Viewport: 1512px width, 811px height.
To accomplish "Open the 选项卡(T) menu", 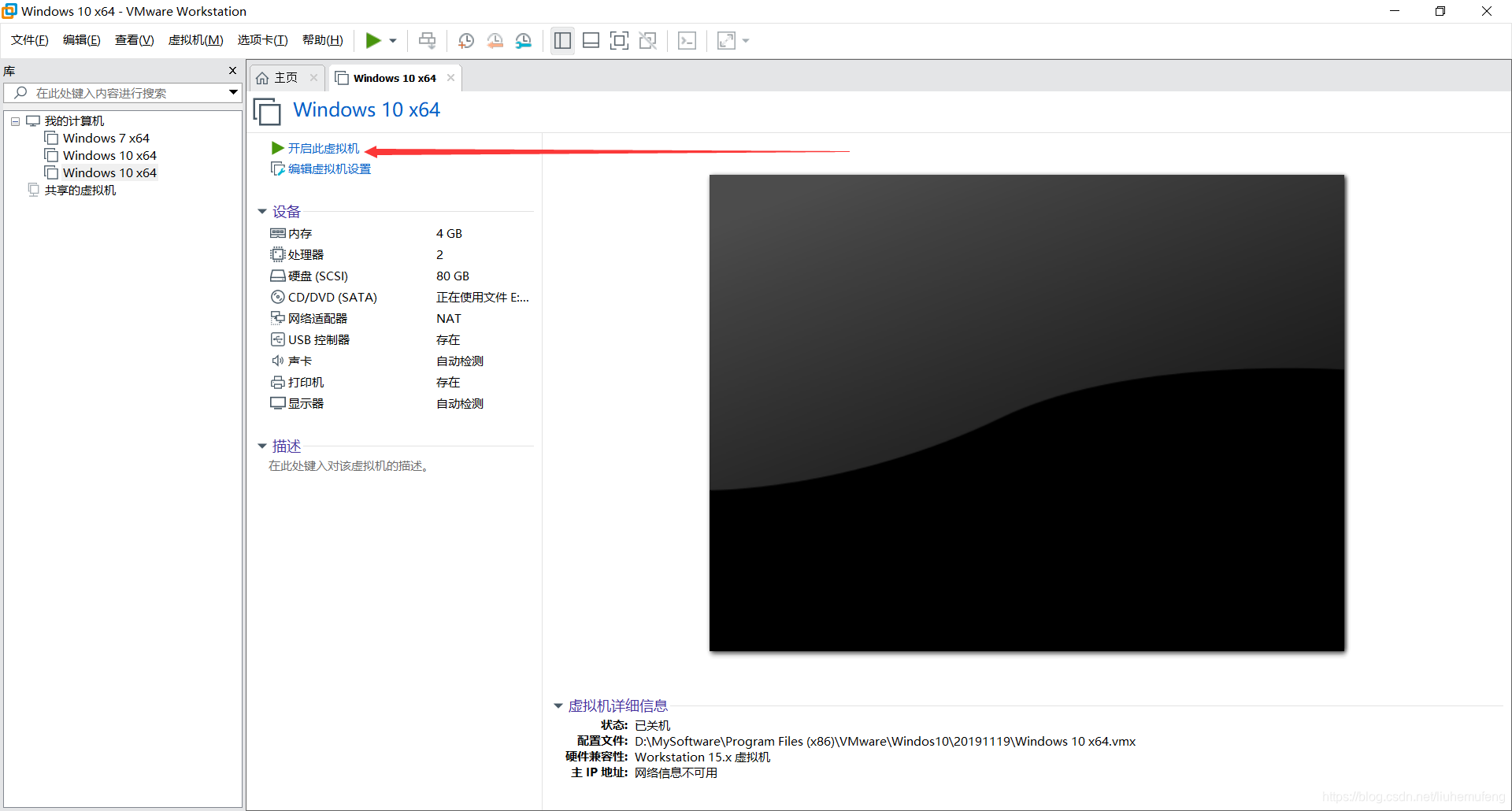I will [263, 40].
